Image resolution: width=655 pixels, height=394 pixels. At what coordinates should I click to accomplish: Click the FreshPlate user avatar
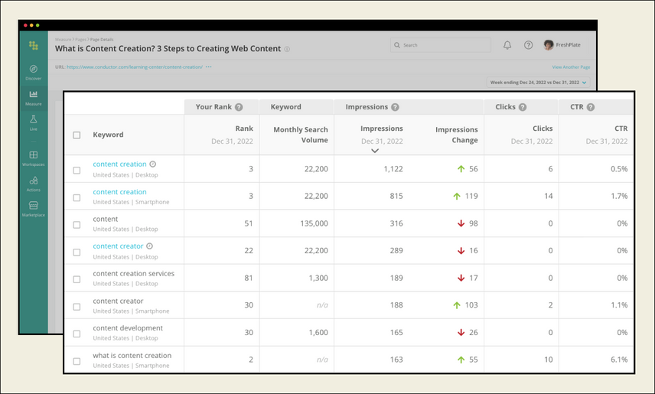coord(549,44)
